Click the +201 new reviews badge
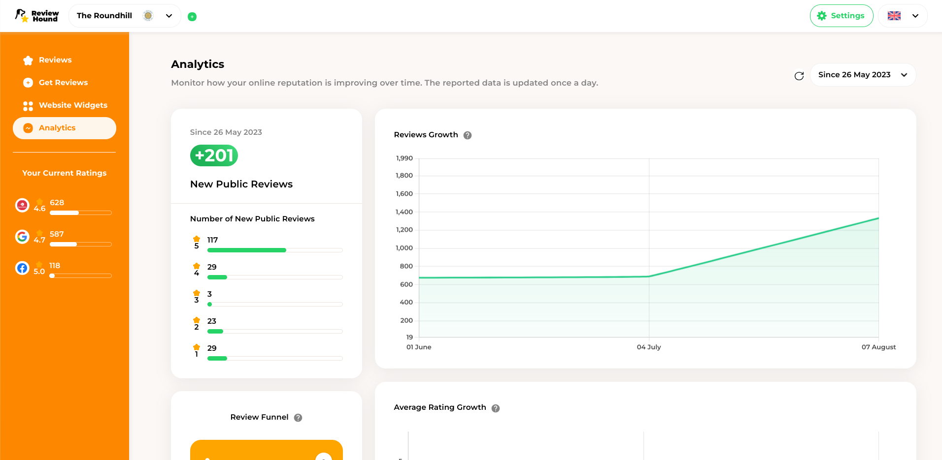The width and height of the screenshot is (942, 460). click(214, 155)
